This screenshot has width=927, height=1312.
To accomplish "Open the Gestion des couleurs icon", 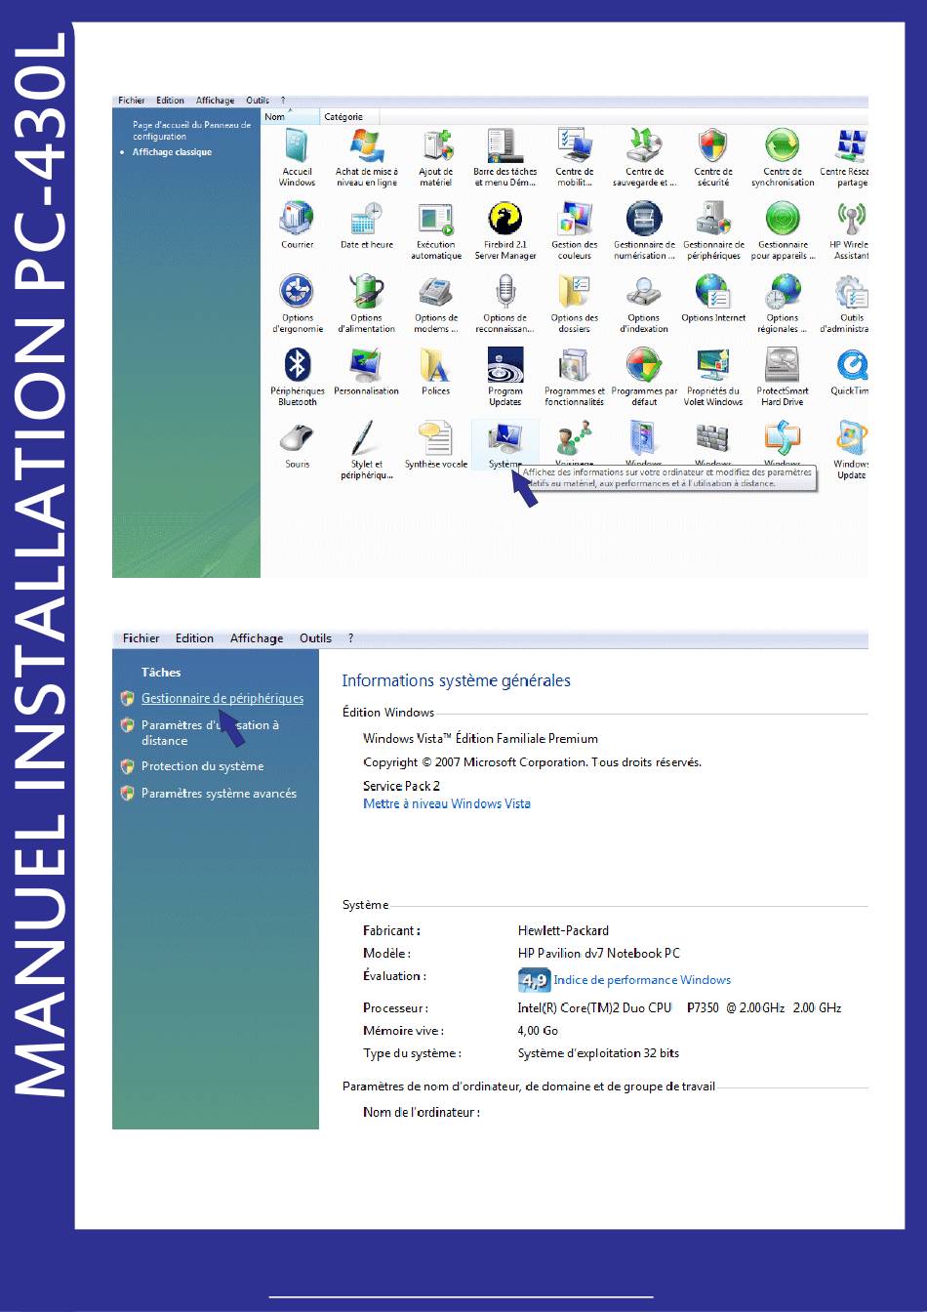I will point(575,220).
